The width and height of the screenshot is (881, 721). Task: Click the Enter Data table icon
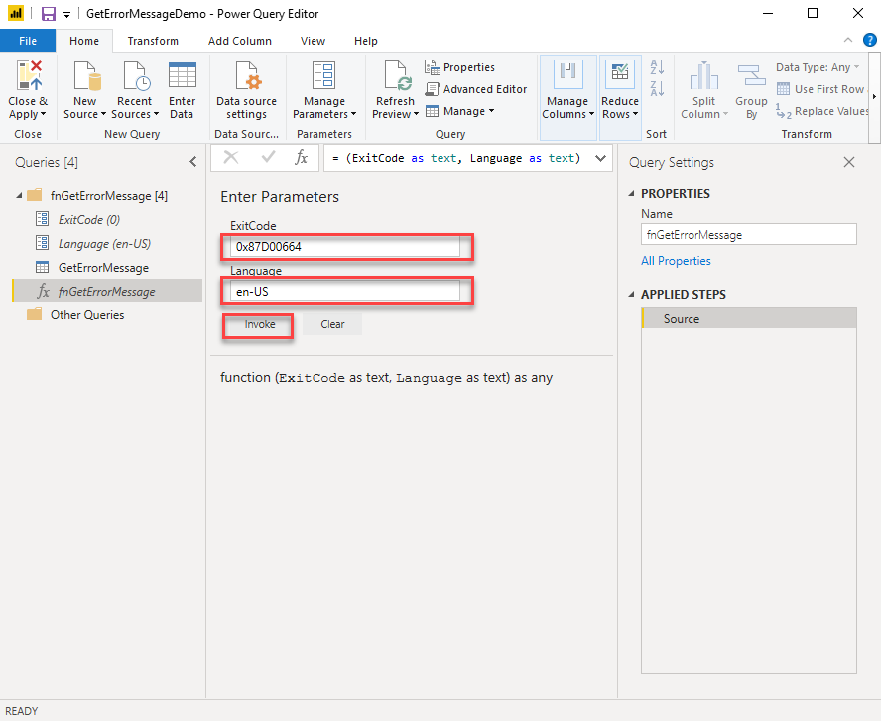point(182,75)
